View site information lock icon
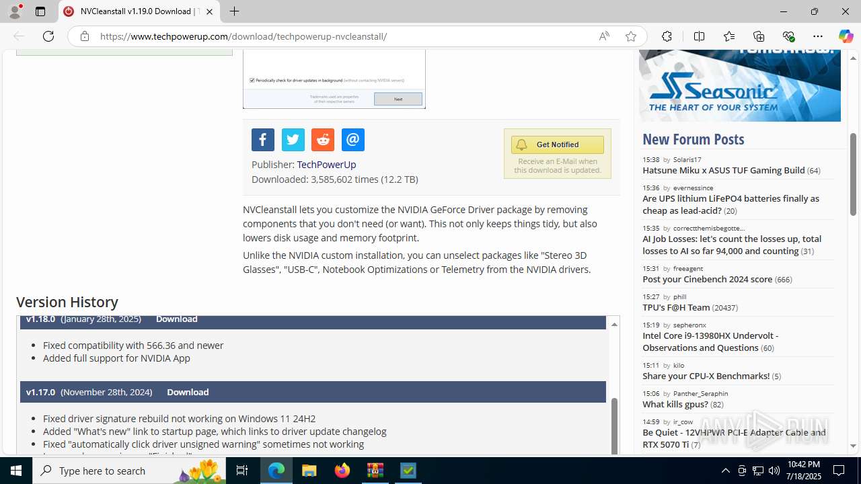Viewport: 861px width, 484px height. (85, 36)
